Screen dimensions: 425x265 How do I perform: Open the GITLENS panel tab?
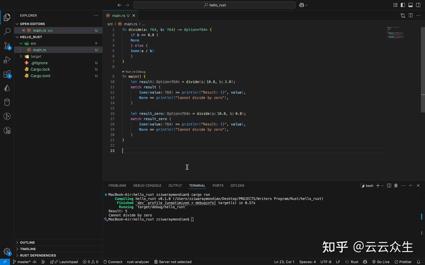(237, 185)
